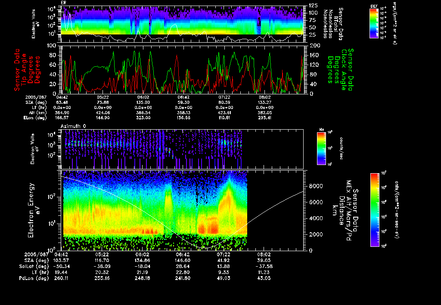
Task: Click the Hz counts/sec color bar
Action: pos(321,148)
